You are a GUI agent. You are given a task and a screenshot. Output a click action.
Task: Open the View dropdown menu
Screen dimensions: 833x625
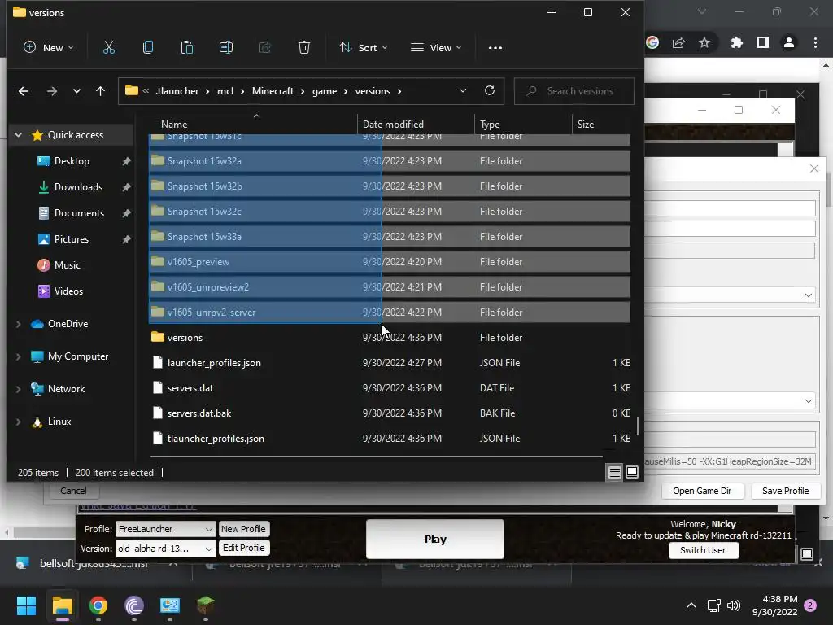click(436, 48)
